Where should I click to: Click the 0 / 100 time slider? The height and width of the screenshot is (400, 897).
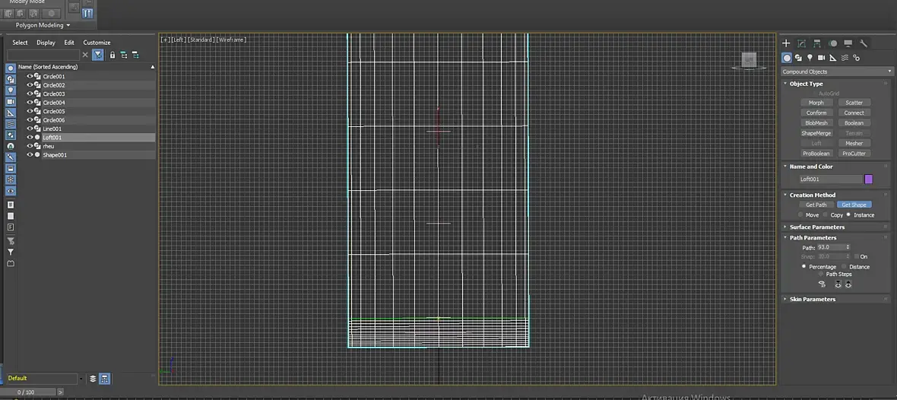27,392
